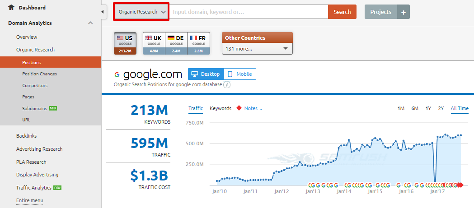Click the info icon after 'google.com database'
The image size is (474, 208).
coord(227,85)
